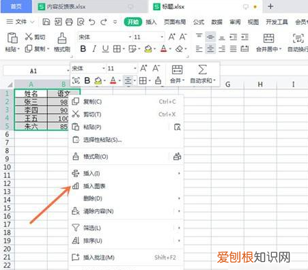
Task: Increase font size in the ribbon
Action: [172, 37]
